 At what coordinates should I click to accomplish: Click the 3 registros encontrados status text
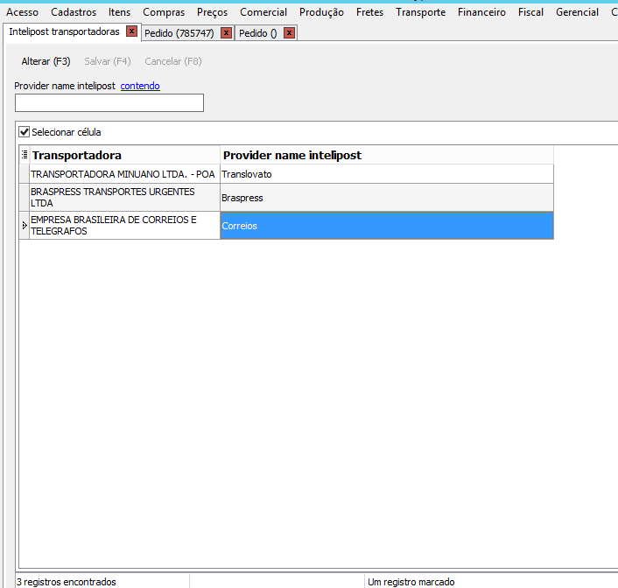(x=67, y=582)
